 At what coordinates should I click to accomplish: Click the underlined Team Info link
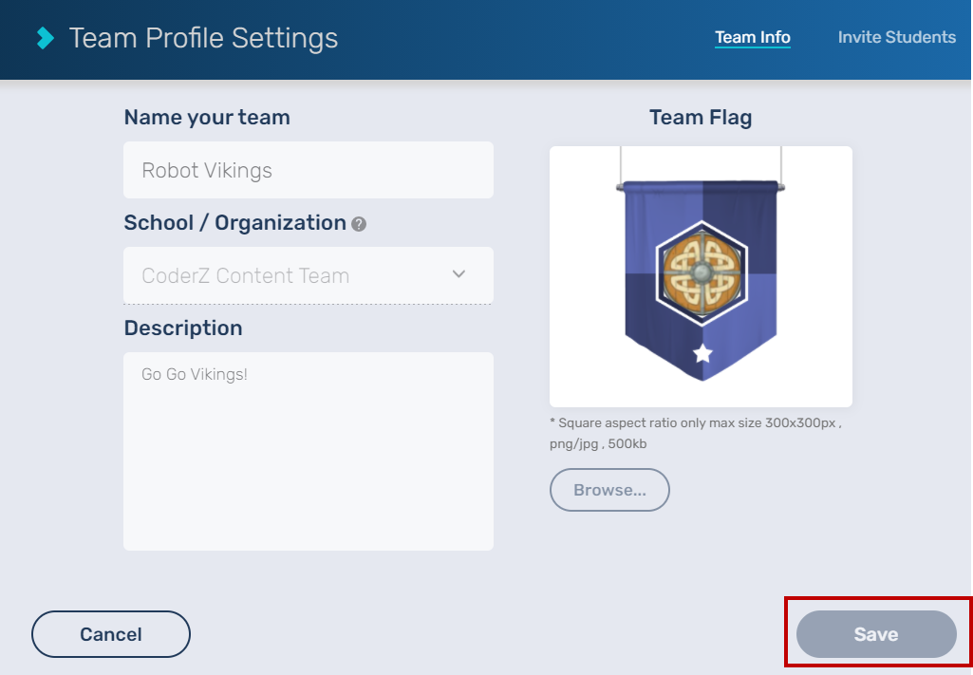(753, 37)
